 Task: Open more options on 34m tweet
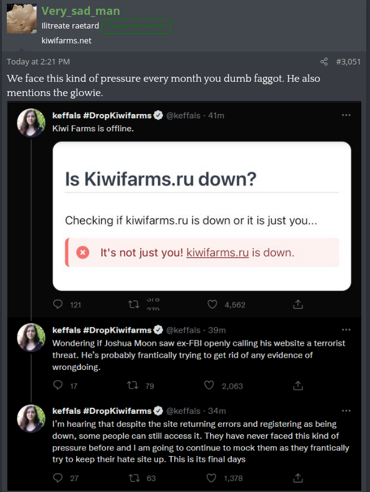[x=346, y=411]
